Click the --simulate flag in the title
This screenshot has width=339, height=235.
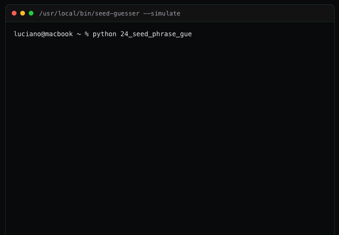[162, 13]
